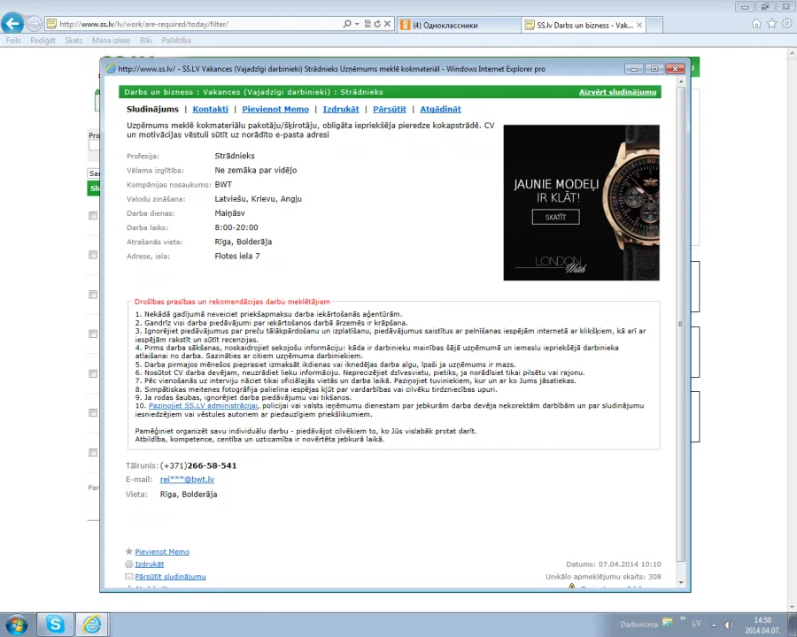Close the SS.lv Darbs un bizness tab
This screenshot has width=797, height=637.
click(639, 25)
